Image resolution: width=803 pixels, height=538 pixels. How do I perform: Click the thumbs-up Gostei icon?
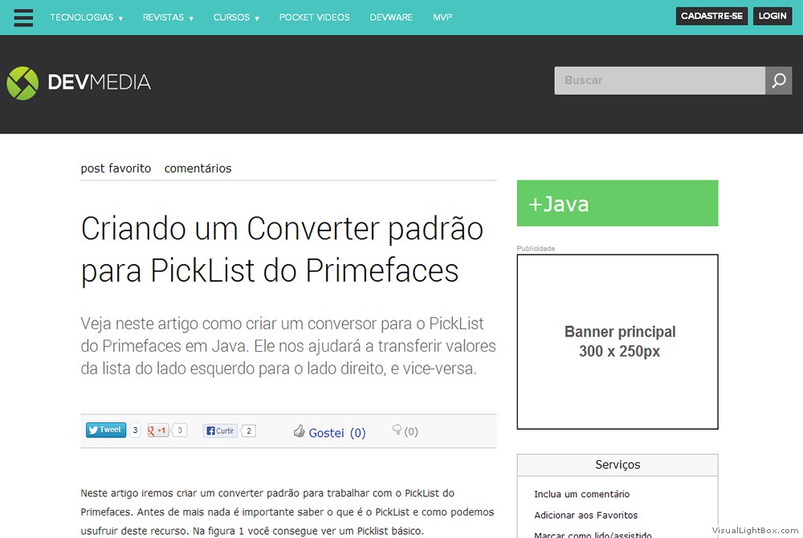pos(299,431)
